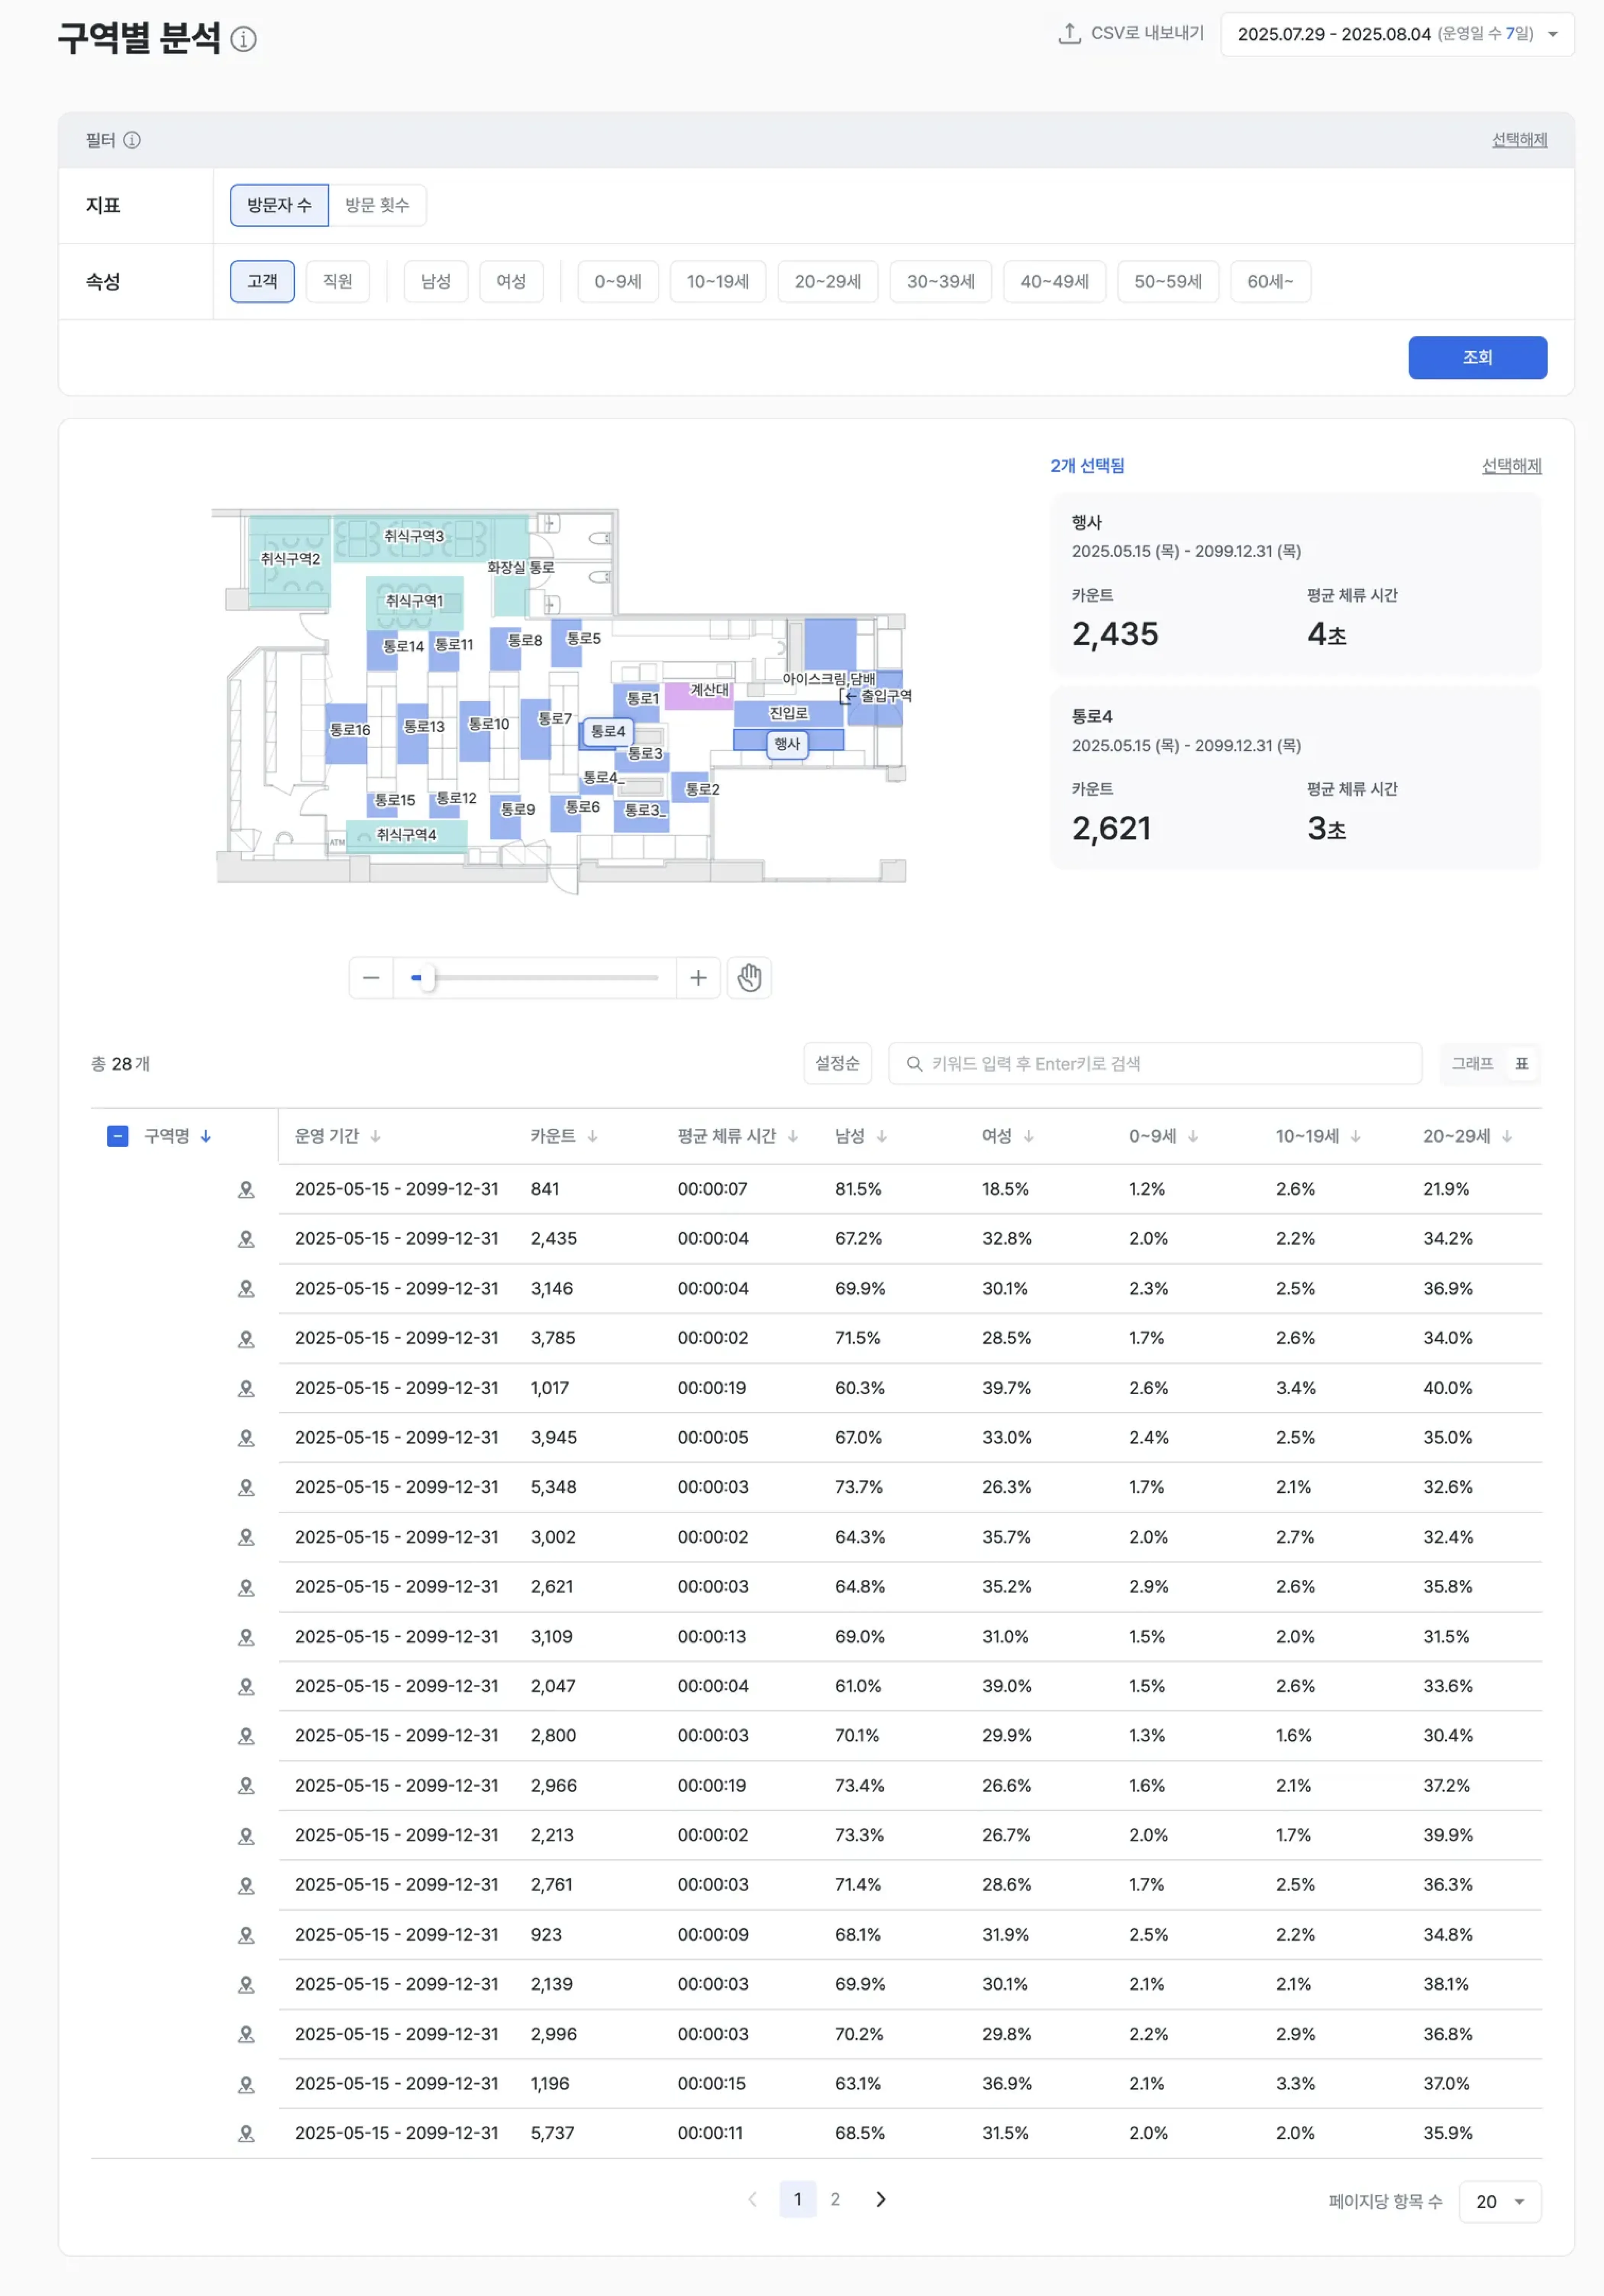Switch metric to 방문 횟수

(377, 205)
